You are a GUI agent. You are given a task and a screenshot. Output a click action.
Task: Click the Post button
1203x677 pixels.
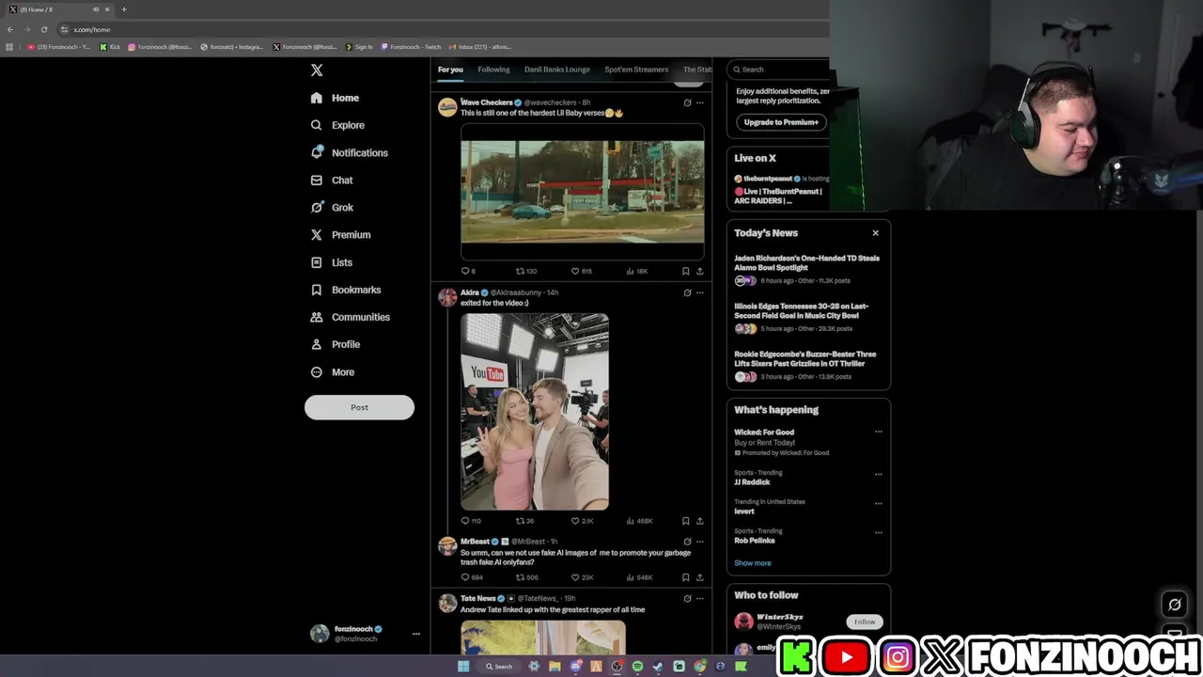(x=359, y=407)
